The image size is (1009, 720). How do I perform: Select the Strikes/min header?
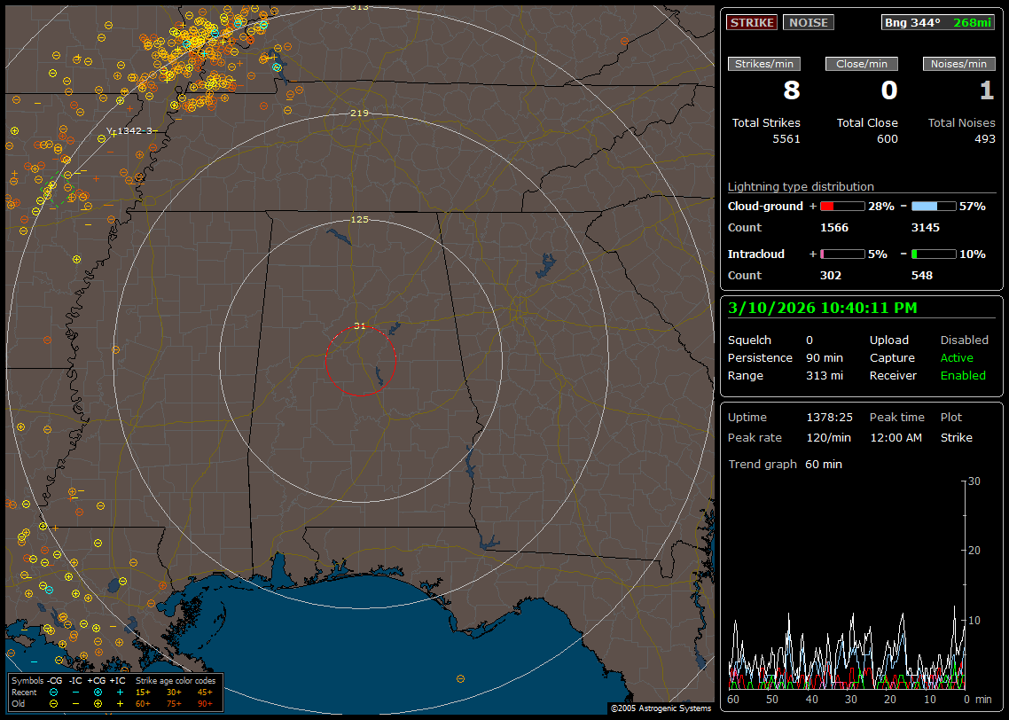pos(764,64)
